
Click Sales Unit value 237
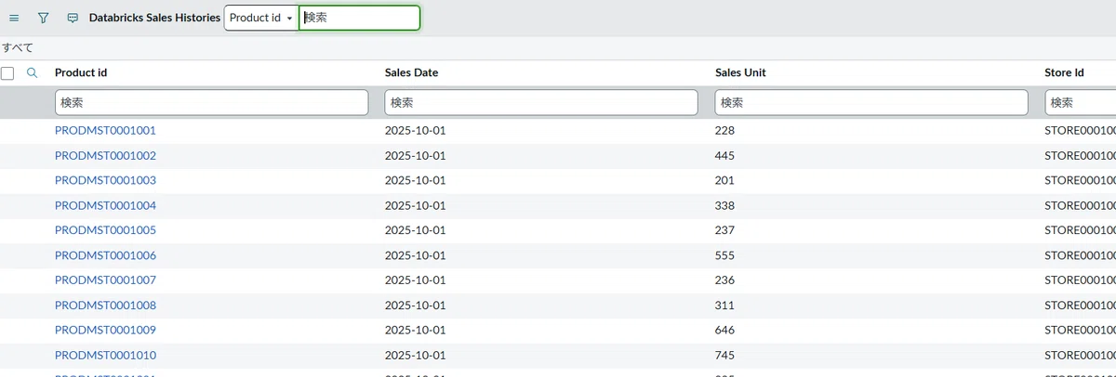(724, 230)
